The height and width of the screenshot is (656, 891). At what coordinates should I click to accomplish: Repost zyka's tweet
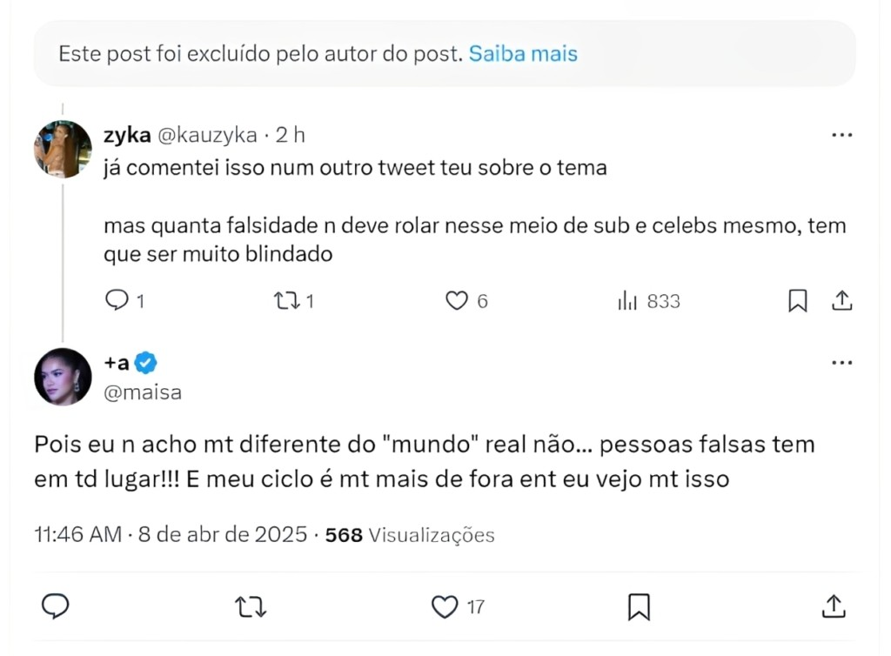tap(285, 301)
